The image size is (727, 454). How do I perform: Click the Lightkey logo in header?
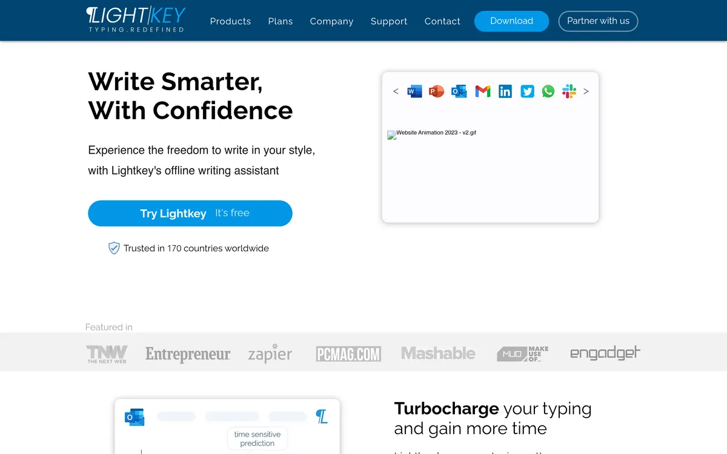(136, 19)
